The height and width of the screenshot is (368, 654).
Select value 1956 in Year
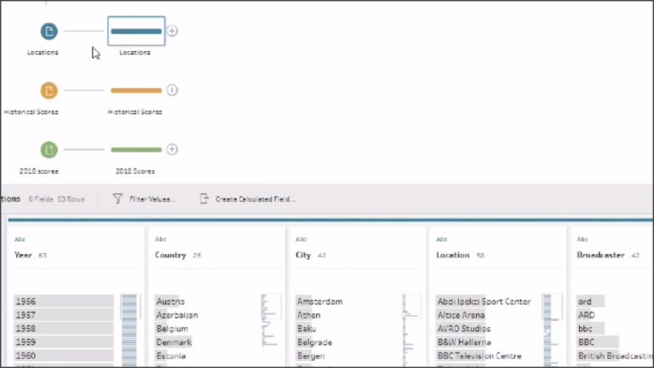pyautogui.click(x=63, y=302)
